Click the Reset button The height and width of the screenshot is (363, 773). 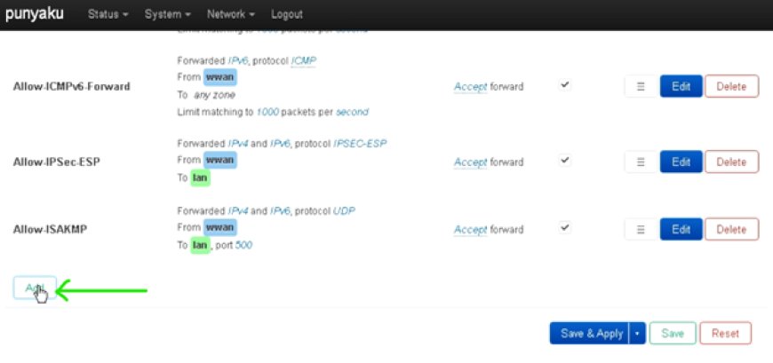726,334
